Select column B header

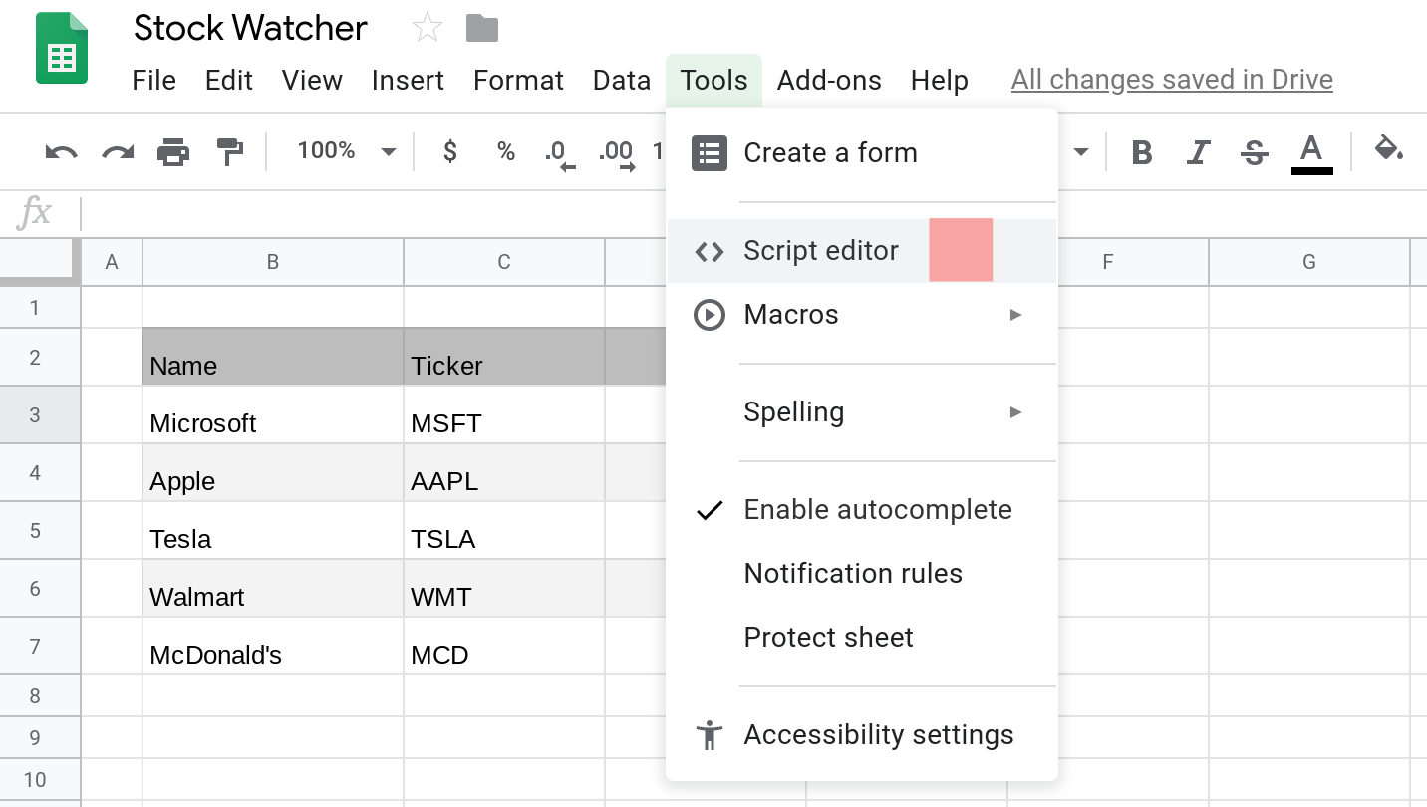273,262
